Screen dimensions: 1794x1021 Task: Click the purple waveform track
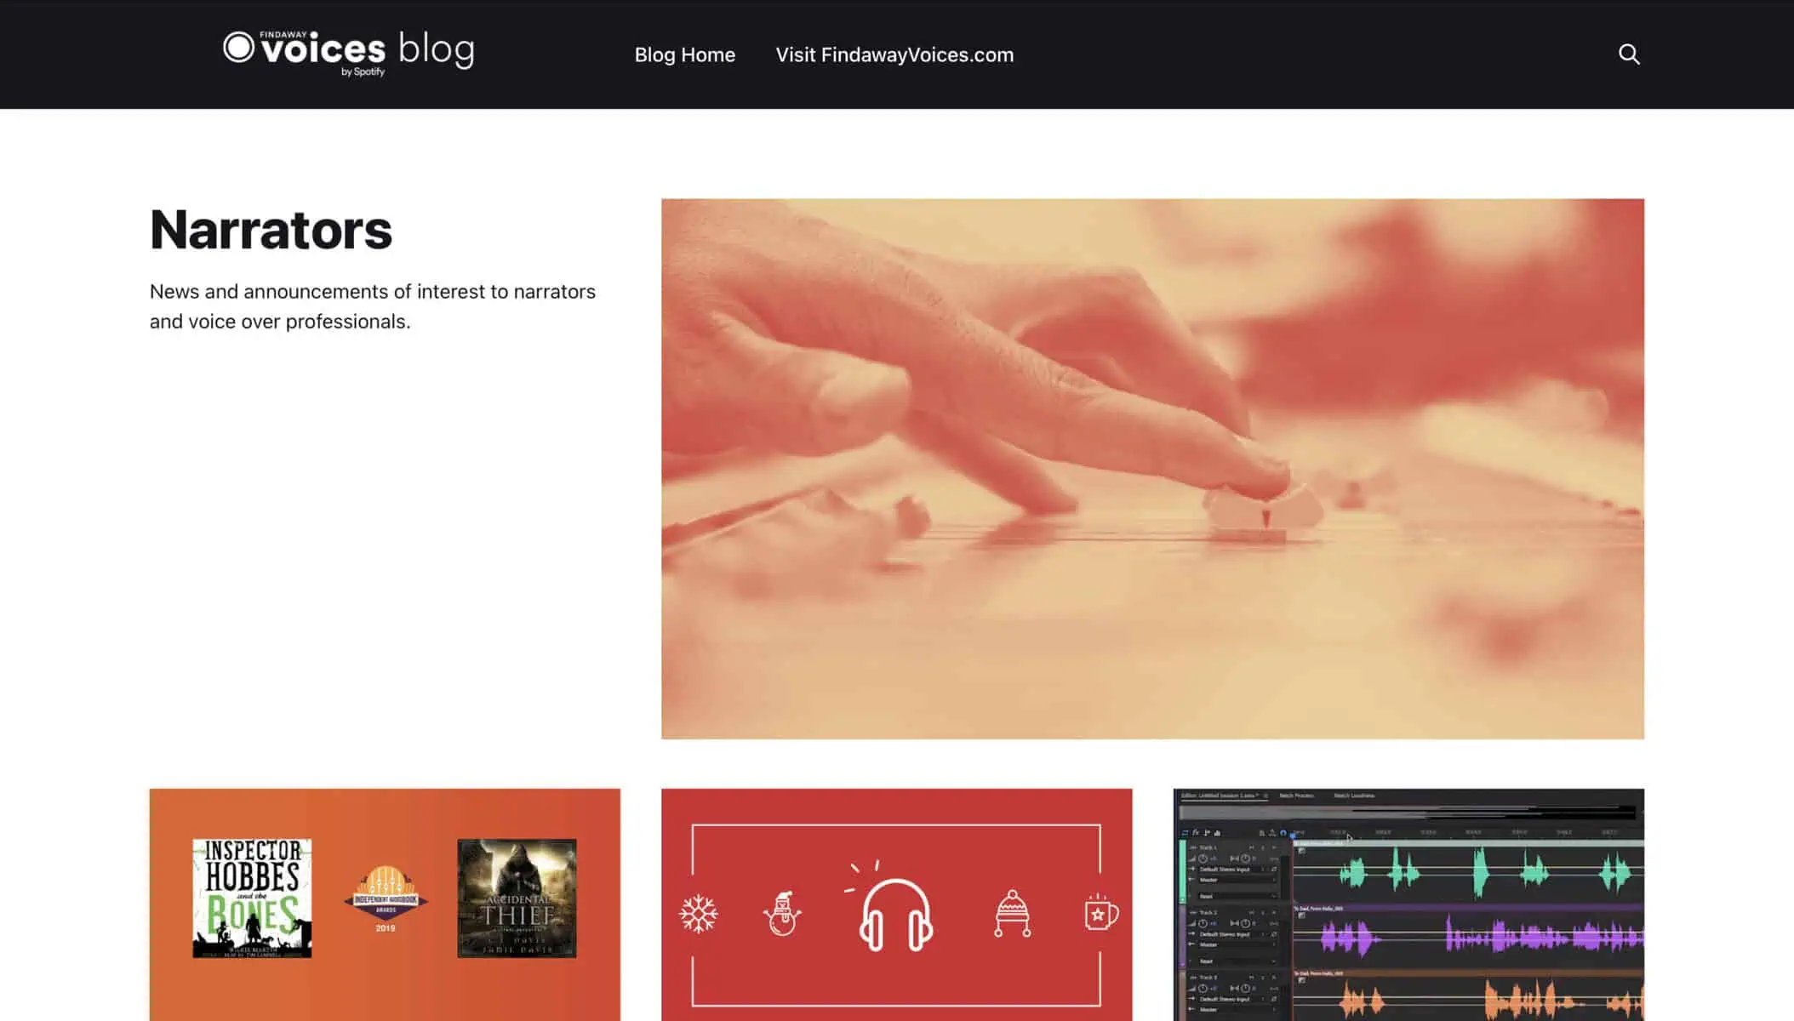coord(1468,938)
